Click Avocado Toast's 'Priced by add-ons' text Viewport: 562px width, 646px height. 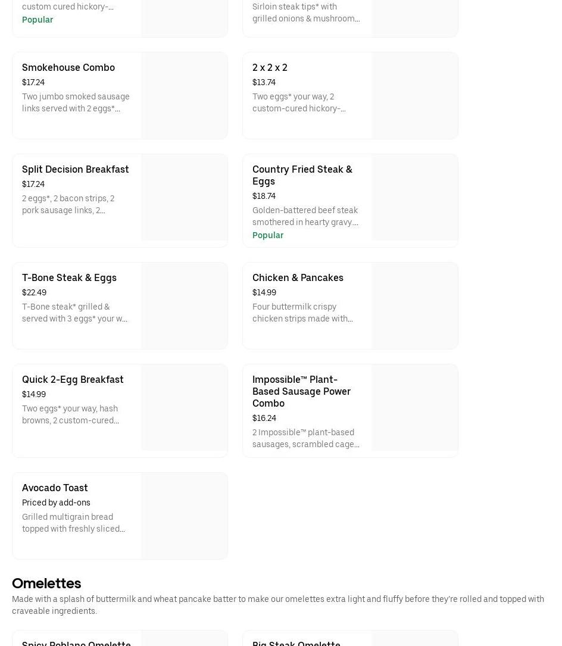tap(56, 503)
